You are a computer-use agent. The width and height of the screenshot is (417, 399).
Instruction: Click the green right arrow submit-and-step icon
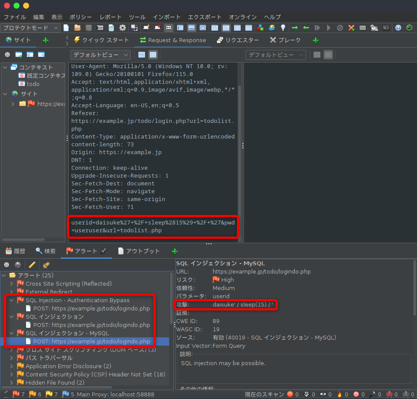pos(295,28)
